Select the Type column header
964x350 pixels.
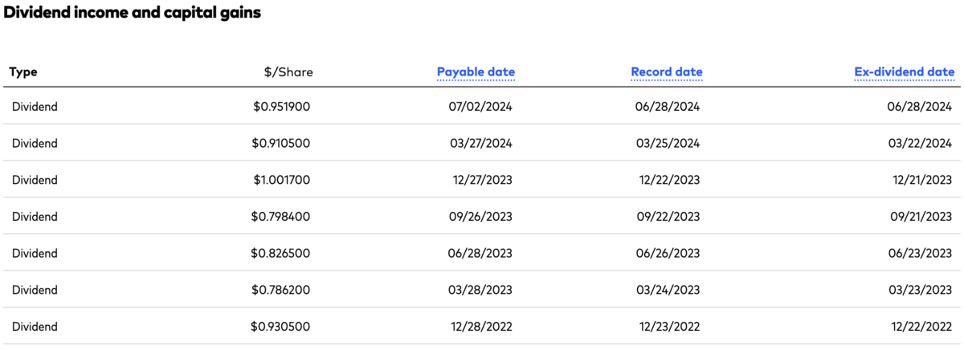[x=23, y=72]
